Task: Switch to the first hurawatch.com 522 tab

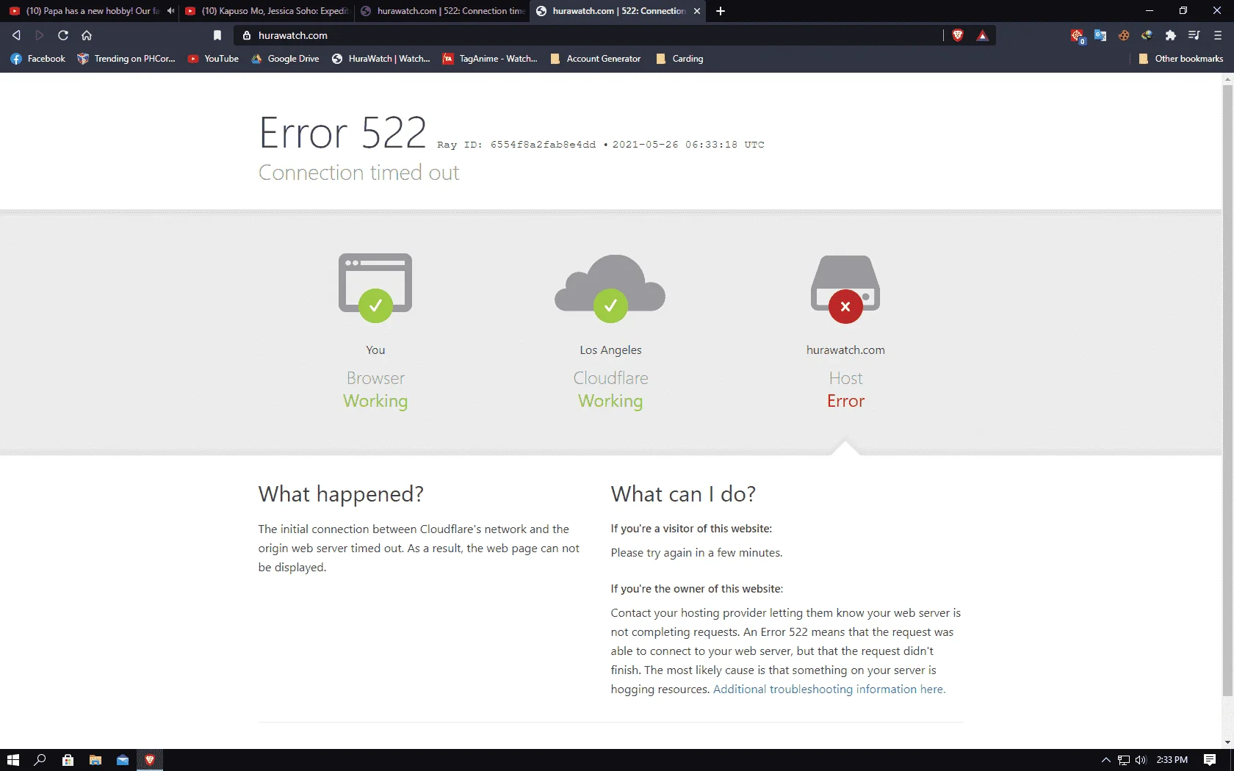Action: pos(442,11)
